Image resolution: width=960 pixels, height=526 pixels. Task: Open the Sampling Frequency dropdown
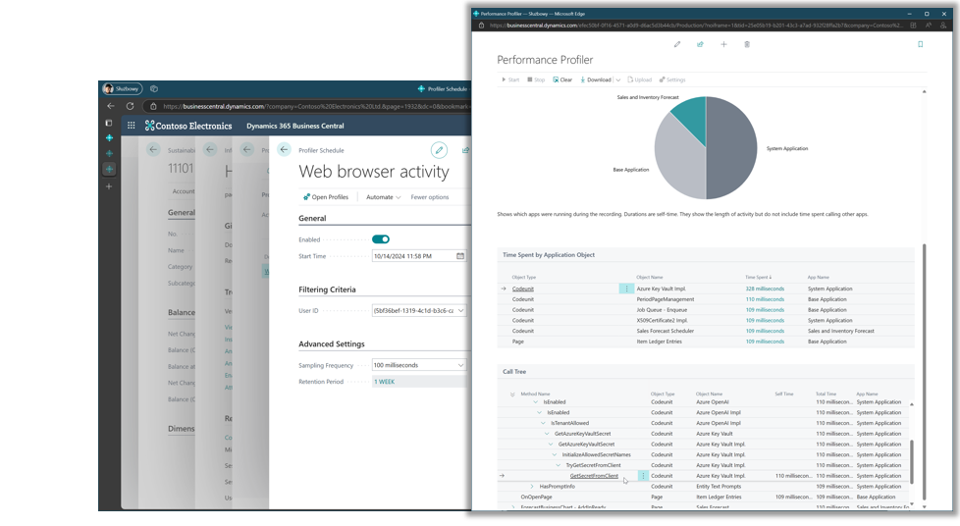click(x=460, y=365)
